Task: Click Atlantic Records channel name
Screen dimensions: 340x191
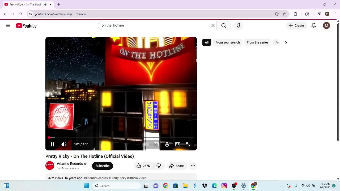Action: 70,164
